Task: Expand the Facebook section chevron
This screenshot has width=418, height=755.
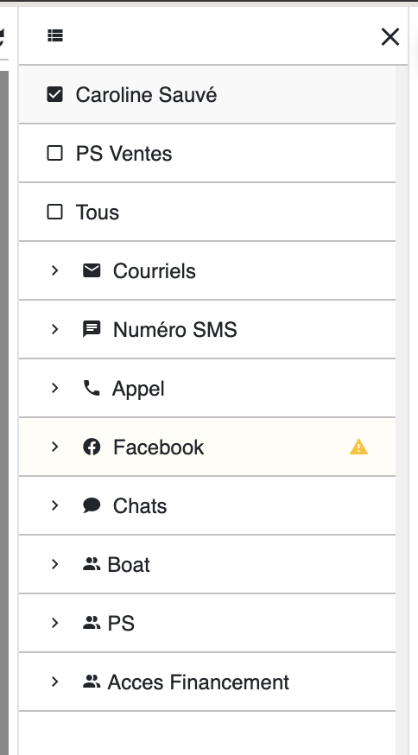Action: pyautogui.click(x=55, y=447)
